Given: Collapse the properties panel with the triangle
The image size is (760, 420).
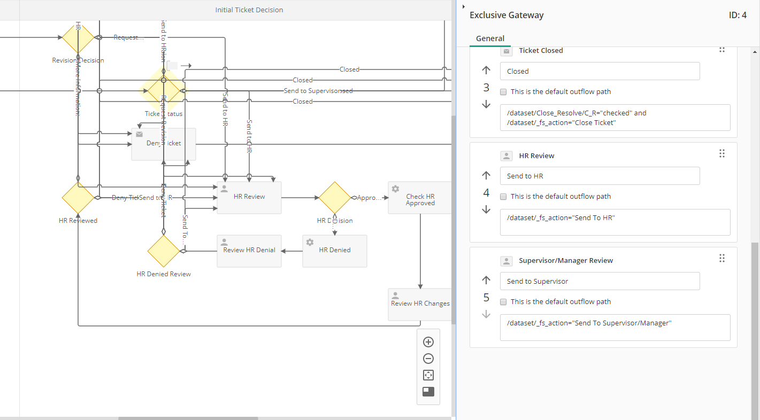Looking at the screenshot, I should (463, 6).
